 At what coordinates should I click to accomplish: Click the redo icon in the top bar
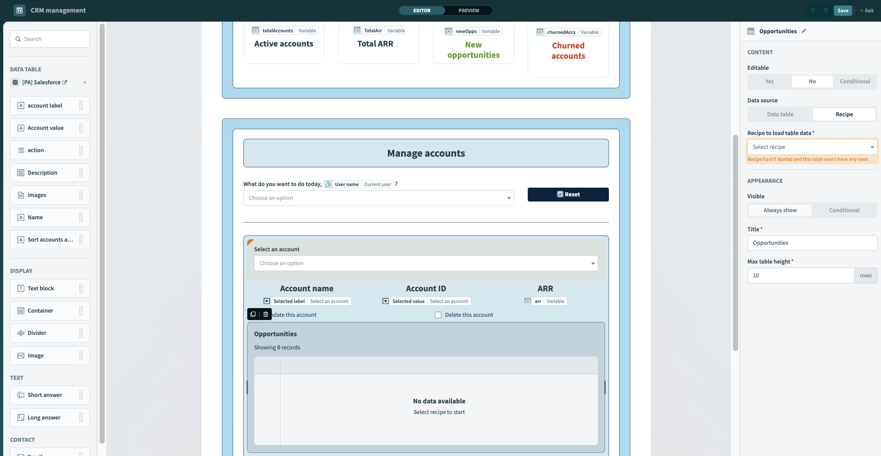pos(826,11)
